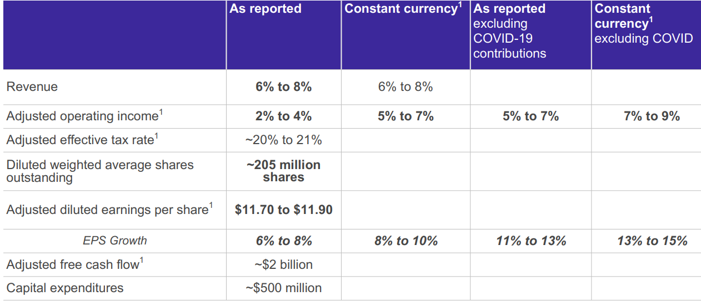This screenshot has height=306, width=701.
Task: Click the "Adjusted free cash flow" label
Action: pos(74,265)
